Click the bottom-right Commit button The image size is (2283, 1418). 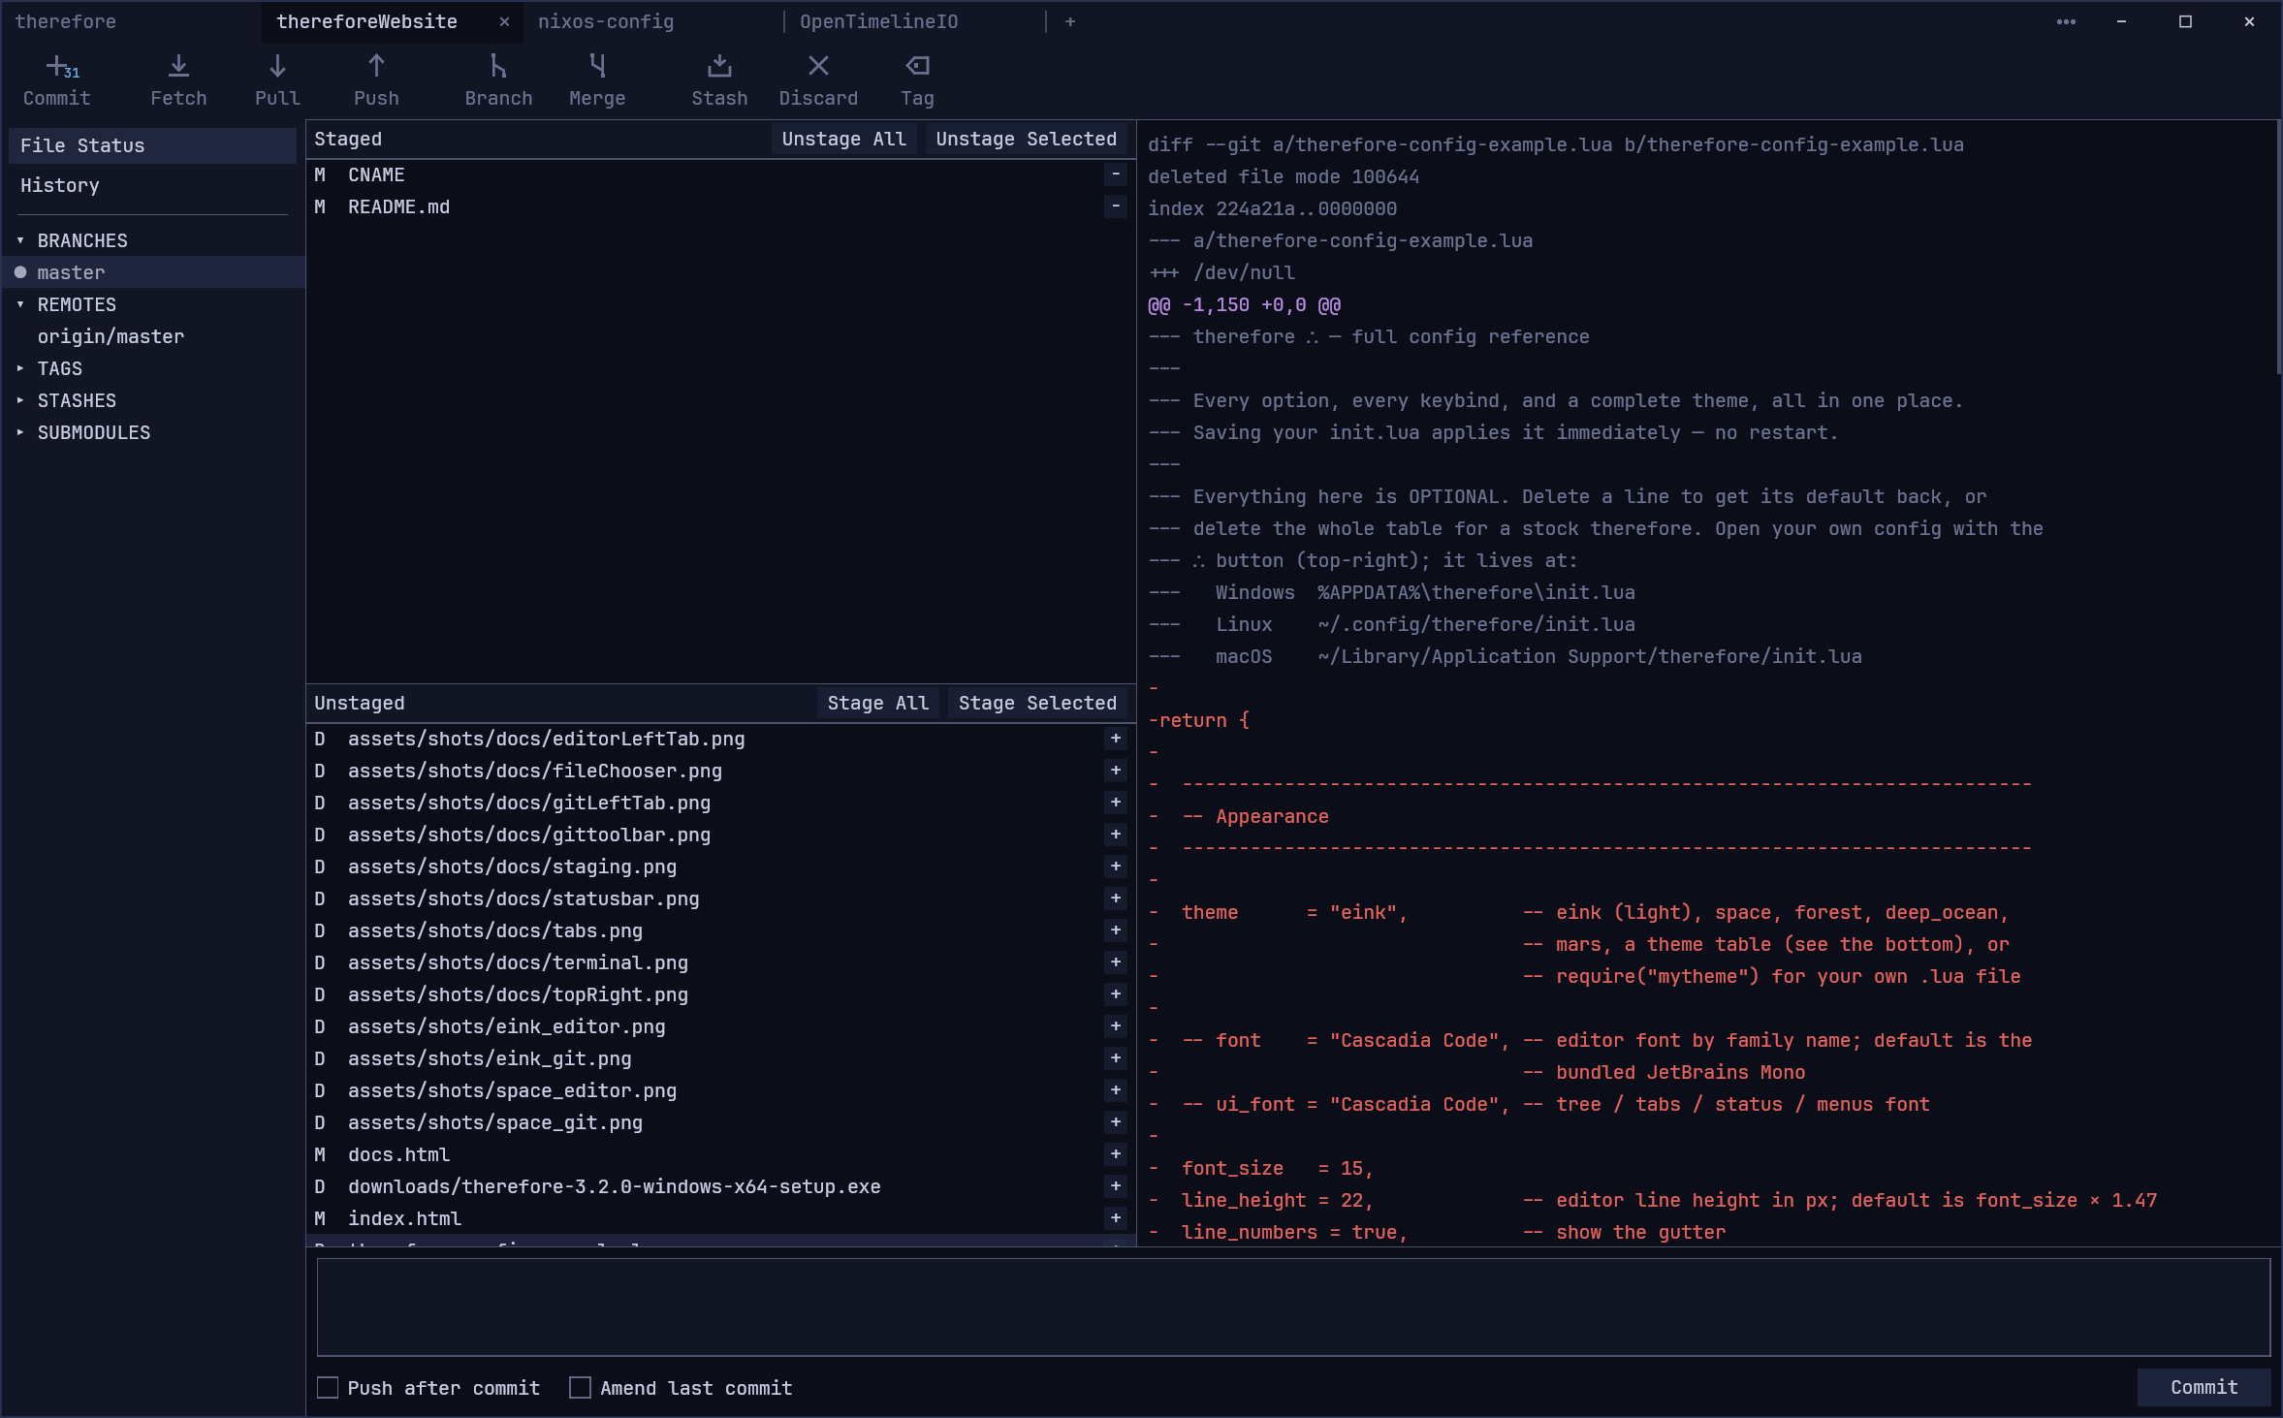(x=2204, y=1387)
